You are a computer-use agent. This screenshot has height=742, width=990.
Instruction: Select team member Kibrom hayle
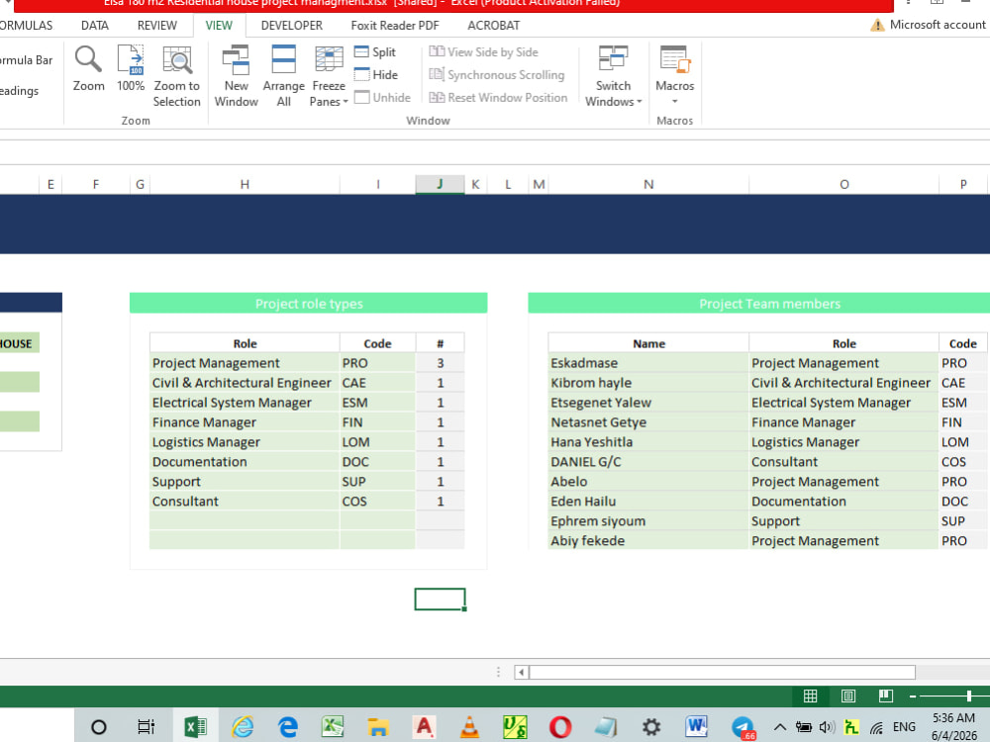[648, 382]
